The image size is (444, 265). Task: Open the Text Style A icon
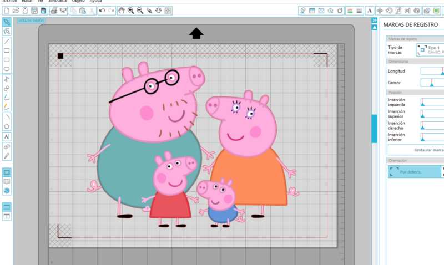370,11
